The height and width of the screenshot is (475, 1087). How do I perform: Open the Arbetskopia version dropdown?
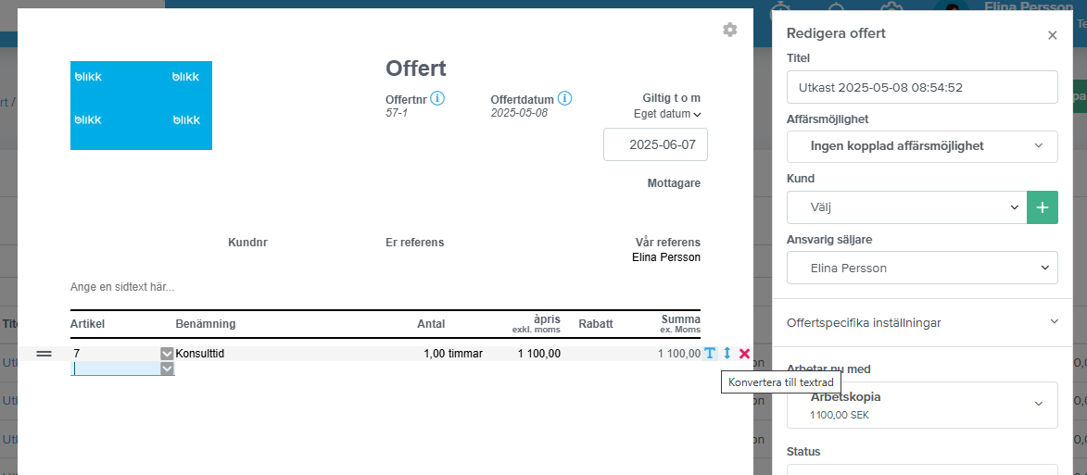[x=922, y=405]
